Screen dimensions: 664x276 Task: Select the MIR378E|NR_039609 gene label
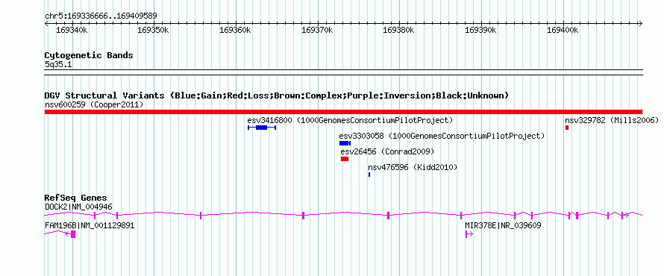[503, 225]
